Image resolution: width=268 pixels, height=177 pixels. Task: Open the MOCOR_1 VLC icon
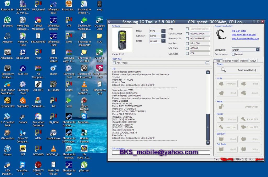[x=53, y=151]
